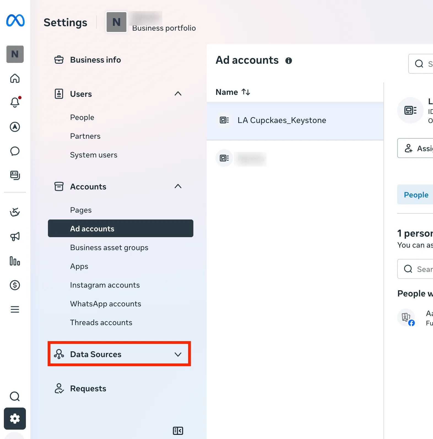
Task: Open Ads Manager compass icon
Action: point(15,127)
